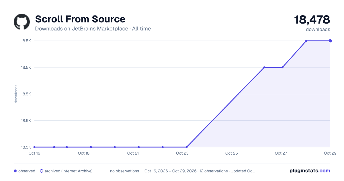Click the data point just before Oct 27
344x181 pixels.
pos(264,67)
